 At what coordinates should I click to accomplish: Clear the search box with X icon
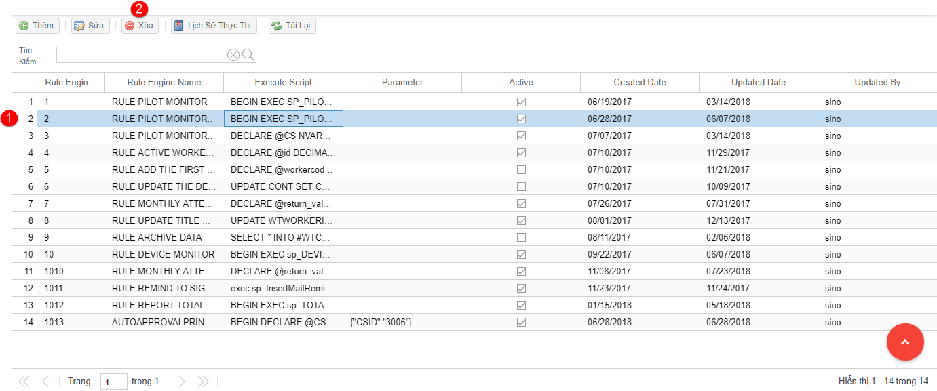point(233,55)
